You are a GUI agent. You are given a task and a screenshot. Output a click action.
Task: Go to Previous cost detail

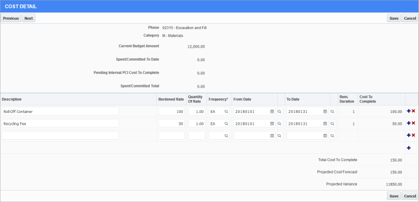coord(11,18)
